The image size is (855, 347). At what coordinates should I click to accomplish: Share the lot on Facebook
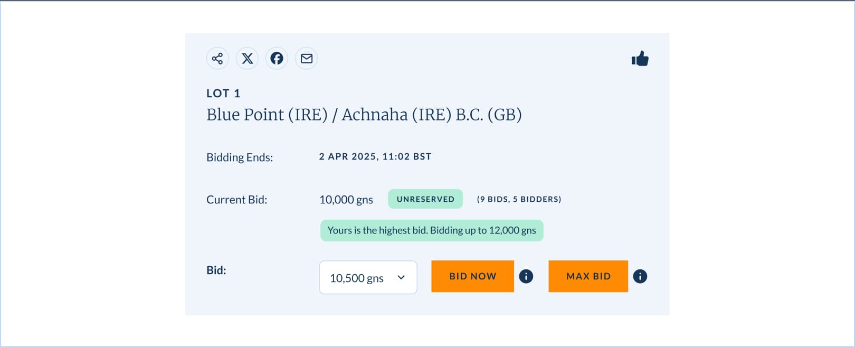[x=277, y=59]
